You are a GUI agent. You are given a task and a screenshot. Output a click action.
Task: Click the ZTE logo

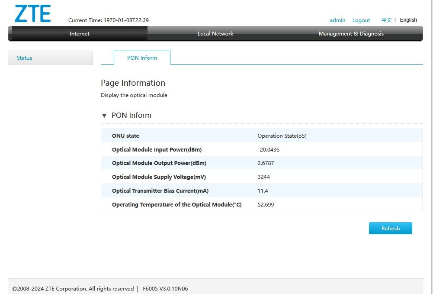(32, 14)
